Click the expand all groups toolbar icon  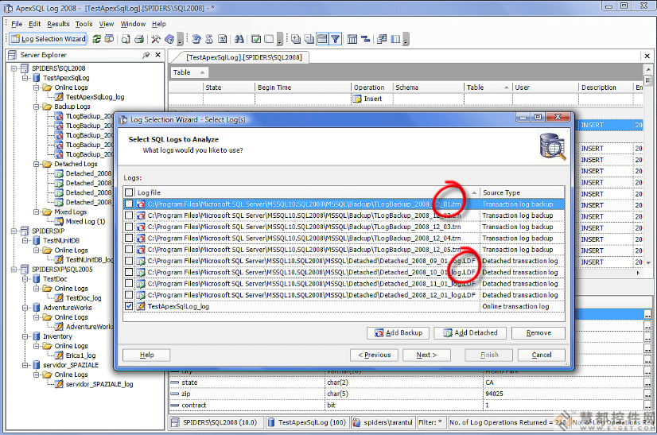coord(296,39)
